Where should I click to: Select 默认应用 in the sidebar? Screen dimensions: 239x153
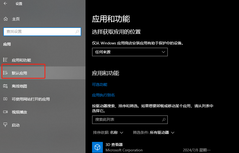click(19, 73)
